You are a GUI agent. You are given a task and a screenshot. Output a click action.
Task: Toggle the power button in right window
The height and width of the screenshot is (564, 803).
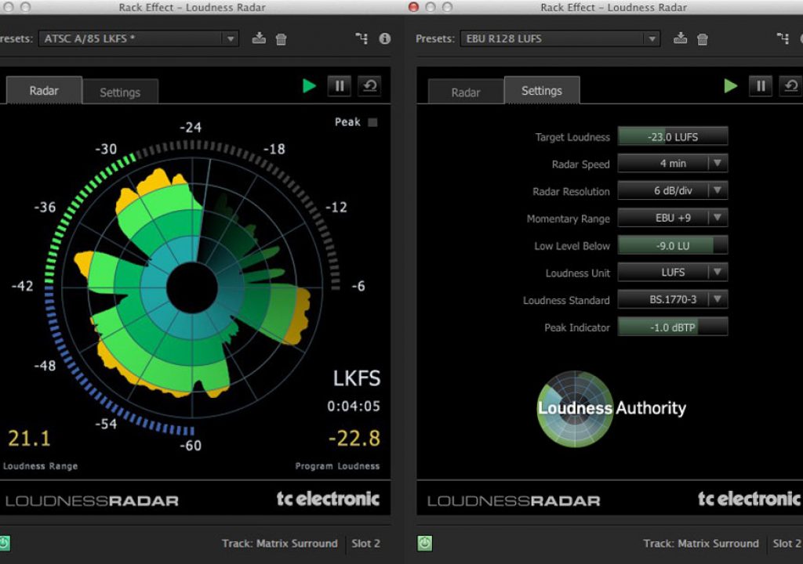tap(424, 543)
